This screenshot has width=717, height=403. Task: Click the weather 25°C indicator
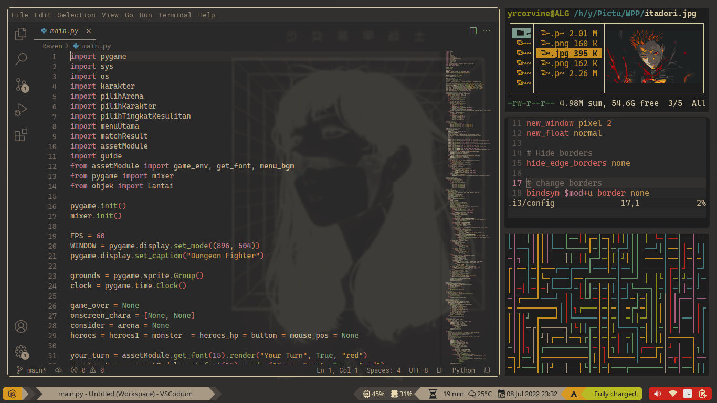coord(480,394)
